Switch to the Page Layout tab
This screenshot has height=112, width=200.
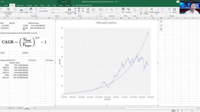click(20, 5)
